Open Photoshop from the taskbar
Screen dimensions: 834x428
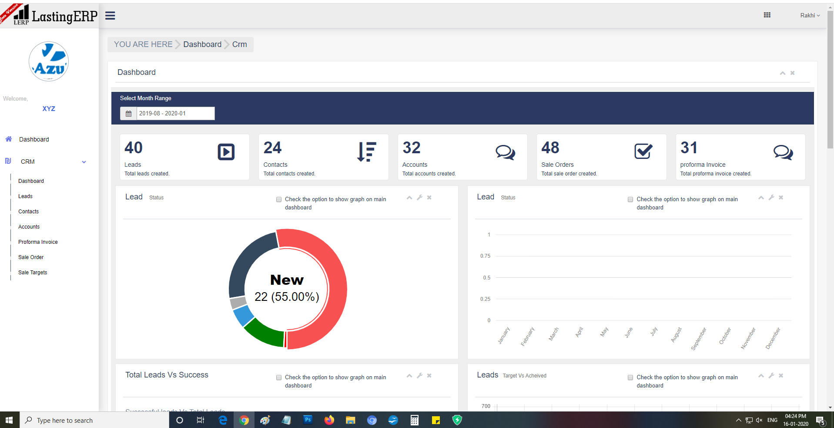(x=308, y=420)
